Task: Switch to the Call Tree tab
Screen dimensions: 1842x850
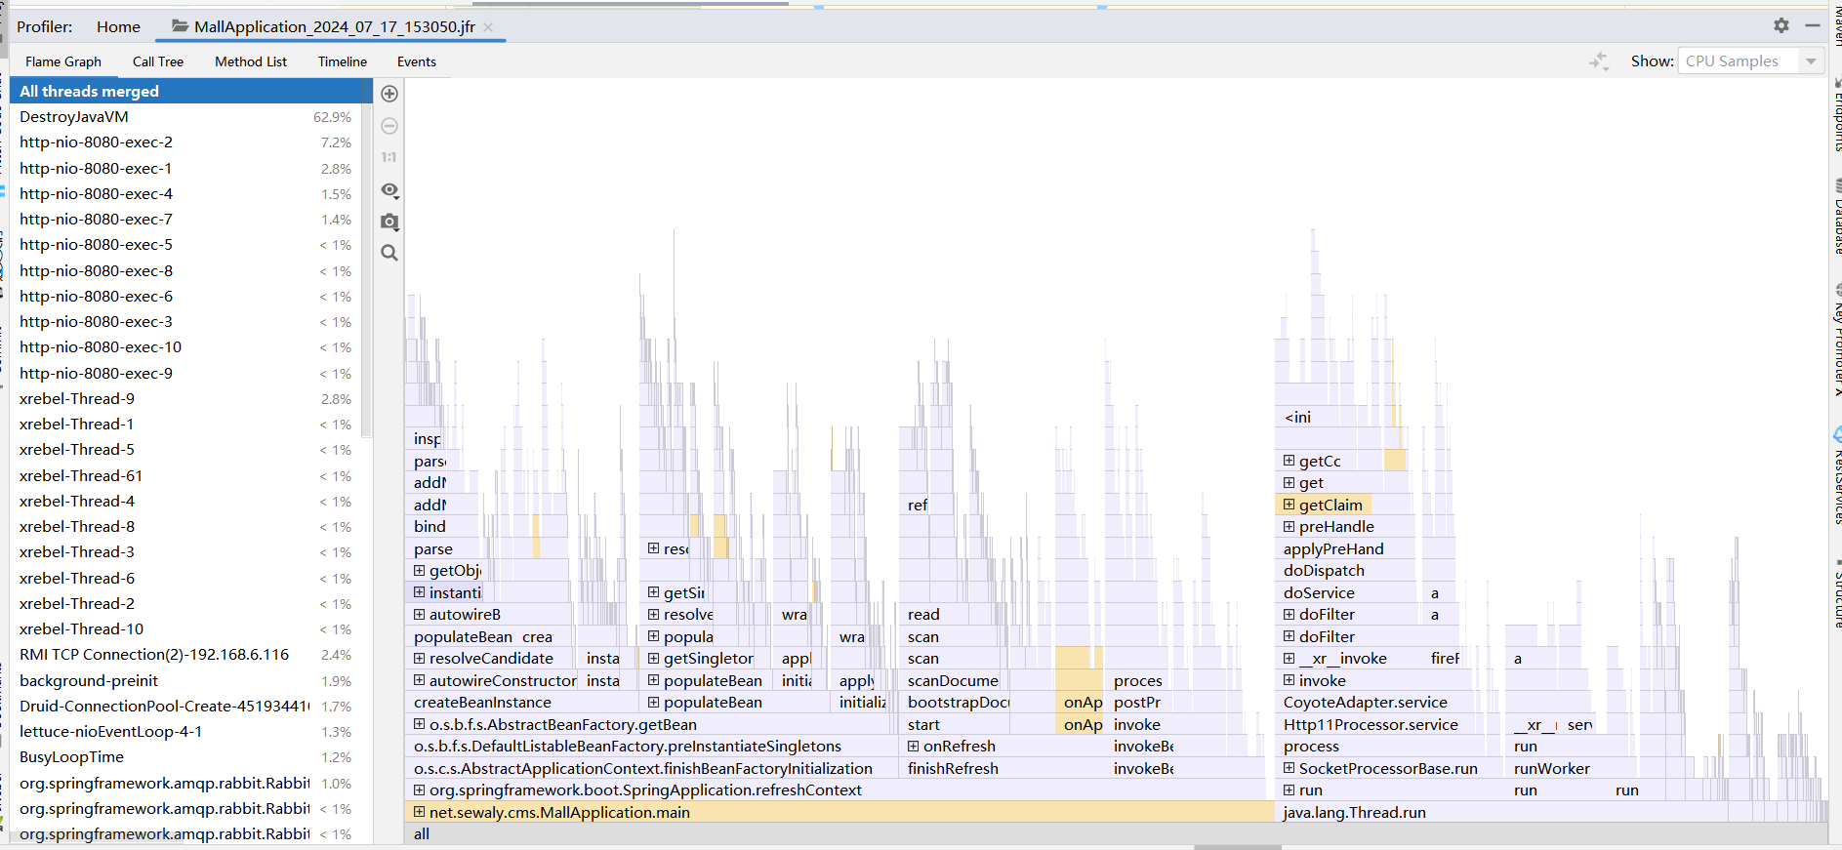Action: point(158,61)
